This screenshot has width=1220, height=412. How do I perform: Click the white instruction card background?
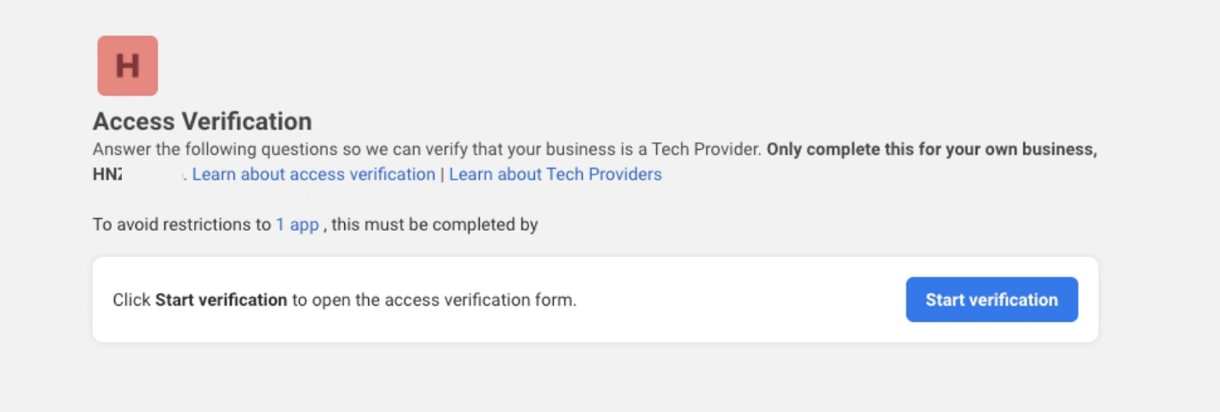596,300
